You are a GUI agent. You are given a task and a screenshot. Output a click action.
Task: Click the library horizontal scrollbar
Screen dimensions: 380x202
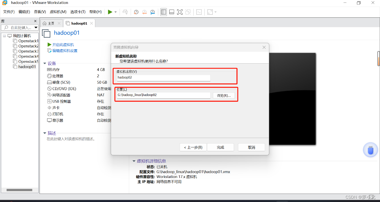coord(19,190)
